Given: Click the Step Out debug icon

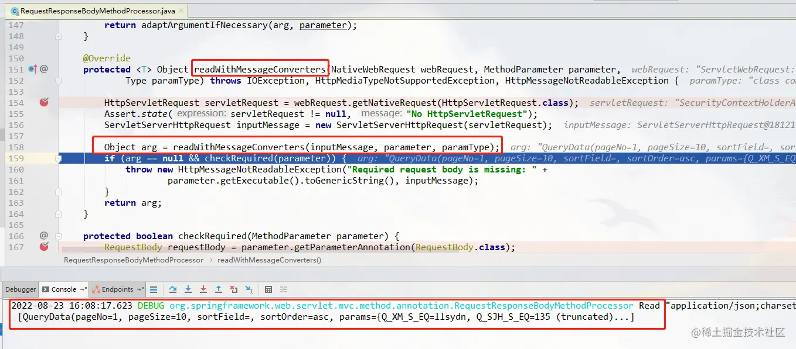Looking at the screenshot, I should pyautogui.click(x=219, y=289).
